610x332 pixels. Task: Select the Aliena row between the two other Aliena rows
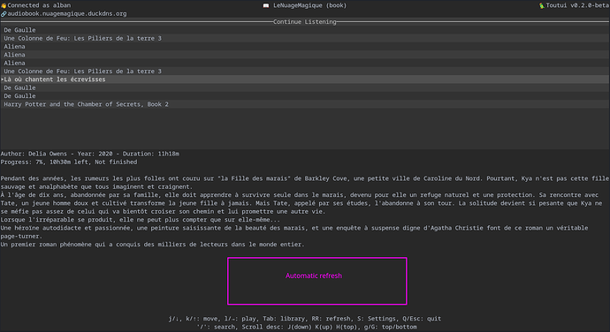[x=305, y=55]
